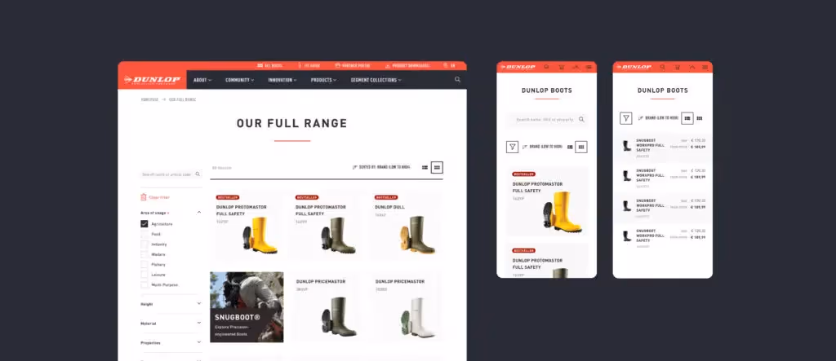Click the Dunlop logo in desktop header
Screen dimensions: 836x361
point(153,80)
